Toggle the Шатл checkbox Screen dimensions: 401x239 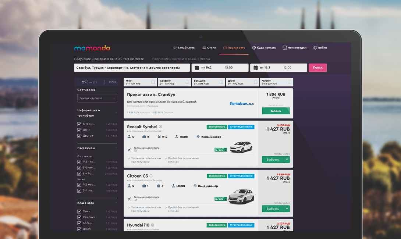coord(79,130)
